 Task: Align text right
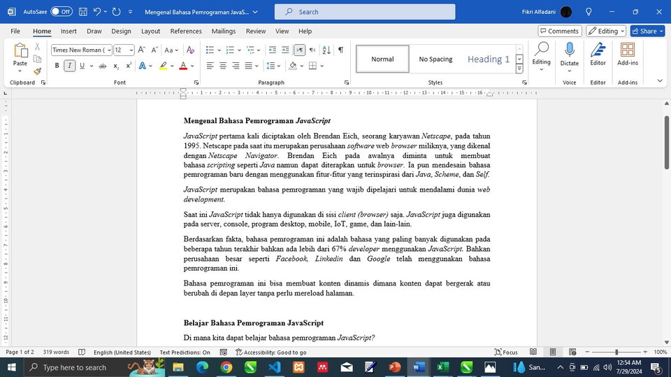(236, 66)
